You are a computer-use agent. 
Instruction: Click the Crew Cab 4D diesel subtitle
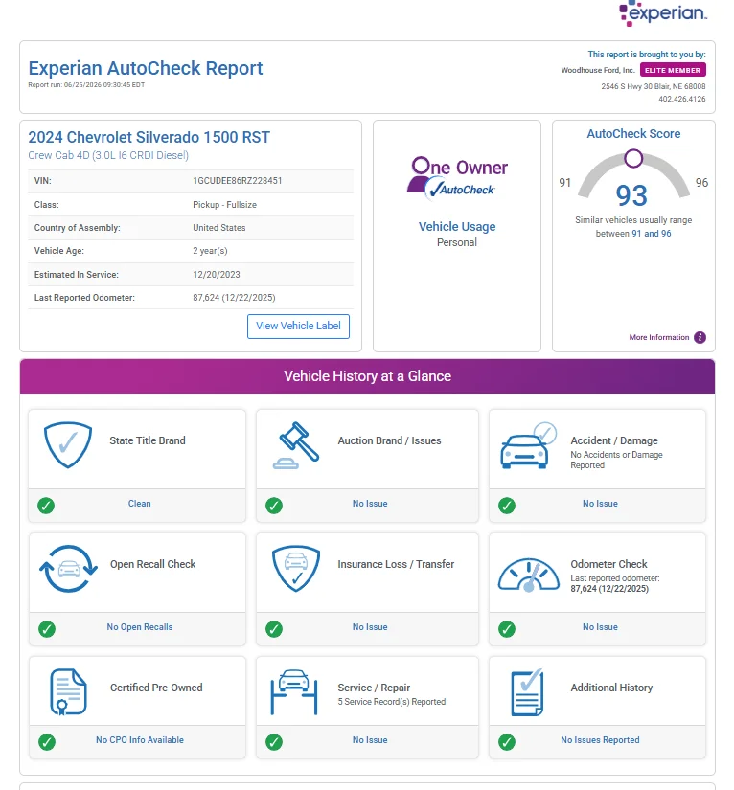[108, 156]
